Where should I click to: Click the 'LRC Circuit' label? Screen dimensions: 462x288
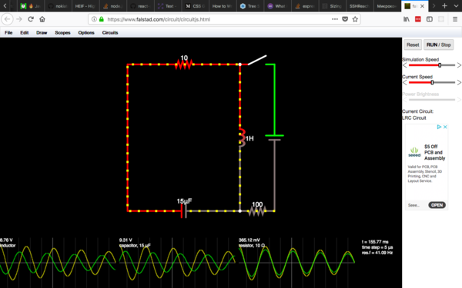point(414,118)
